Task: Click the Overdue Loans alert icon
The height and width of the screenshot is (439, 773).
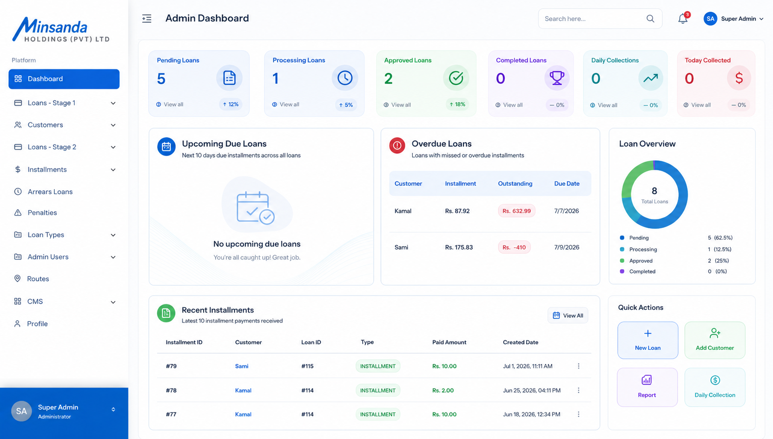Action: click(397, 146)
